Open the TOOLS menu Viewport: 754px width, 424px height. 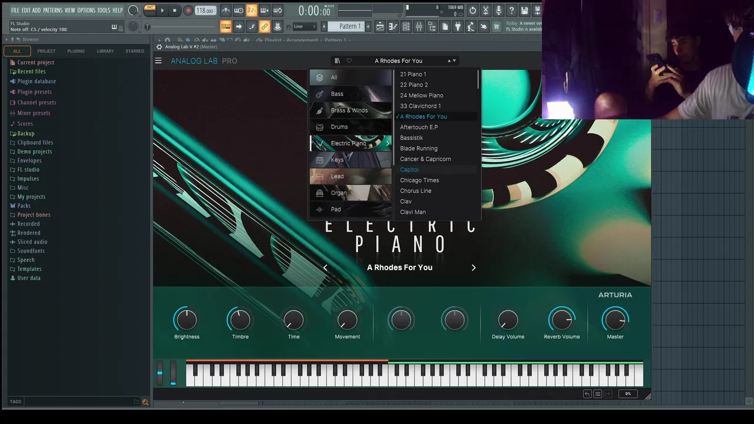104,10
